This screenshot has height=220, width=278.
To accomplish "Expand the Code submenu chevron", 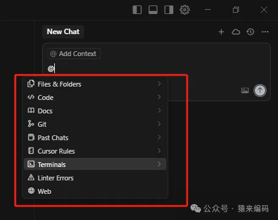I will 159,97.
